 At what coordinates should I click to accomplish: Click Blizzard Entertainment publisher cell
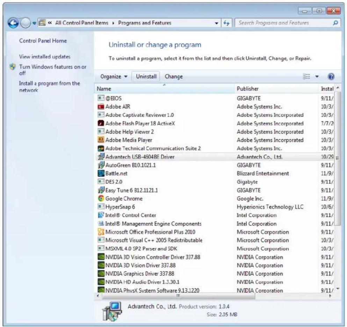263,173
